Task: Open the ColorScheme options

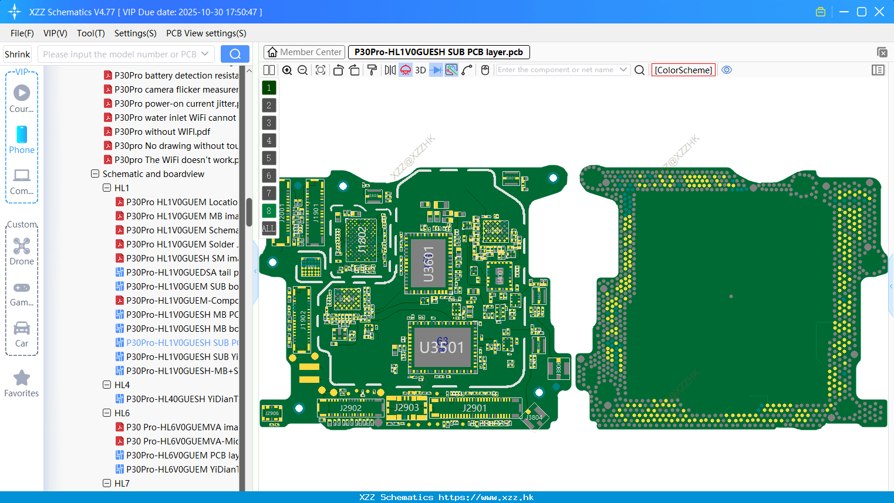Action: 683,70
